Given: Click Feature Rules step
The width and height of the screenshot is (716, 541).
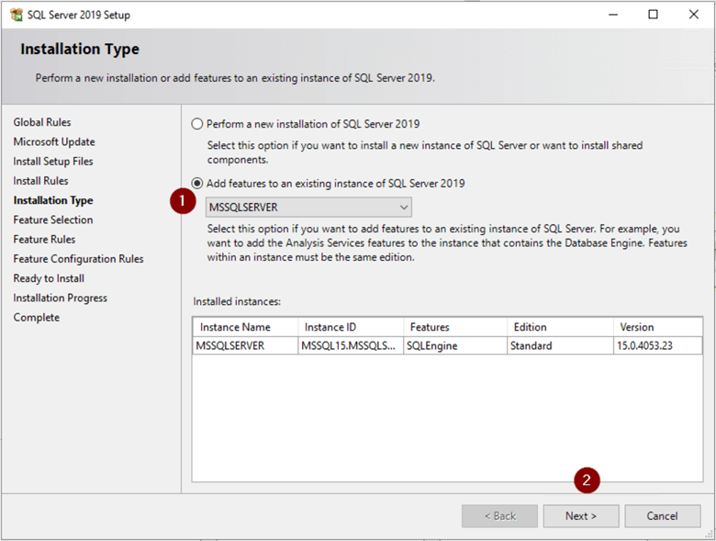Looking at the screenshot, I should point(44,240).
